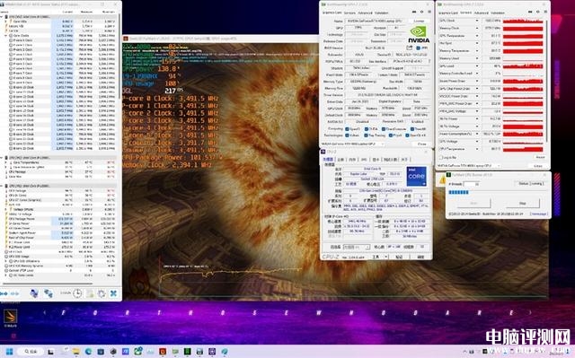Click the networked computers icon in HWiNFO toolbar
This screenshot has width=575, height=358.
[x=48, y=293]
